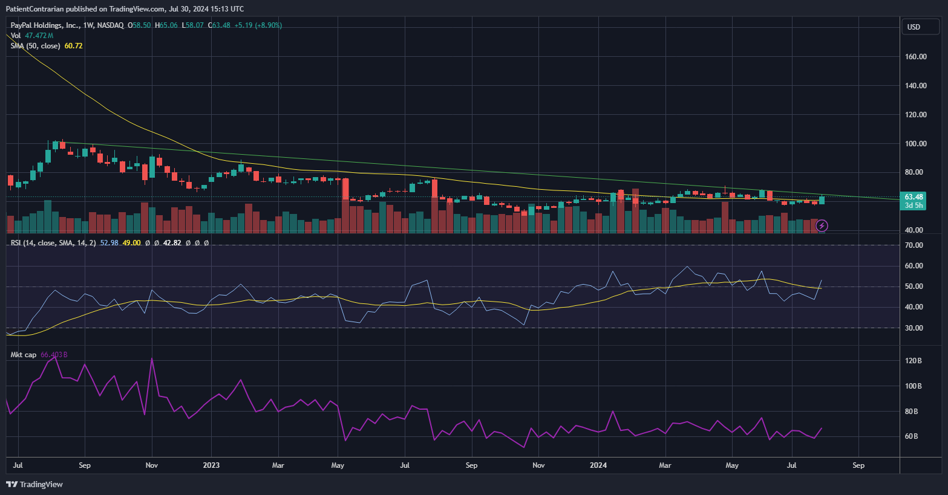Click the TradingView logo at the bottom
The image size is (948, 495).
pyautogui.click(x=34, y=484)
